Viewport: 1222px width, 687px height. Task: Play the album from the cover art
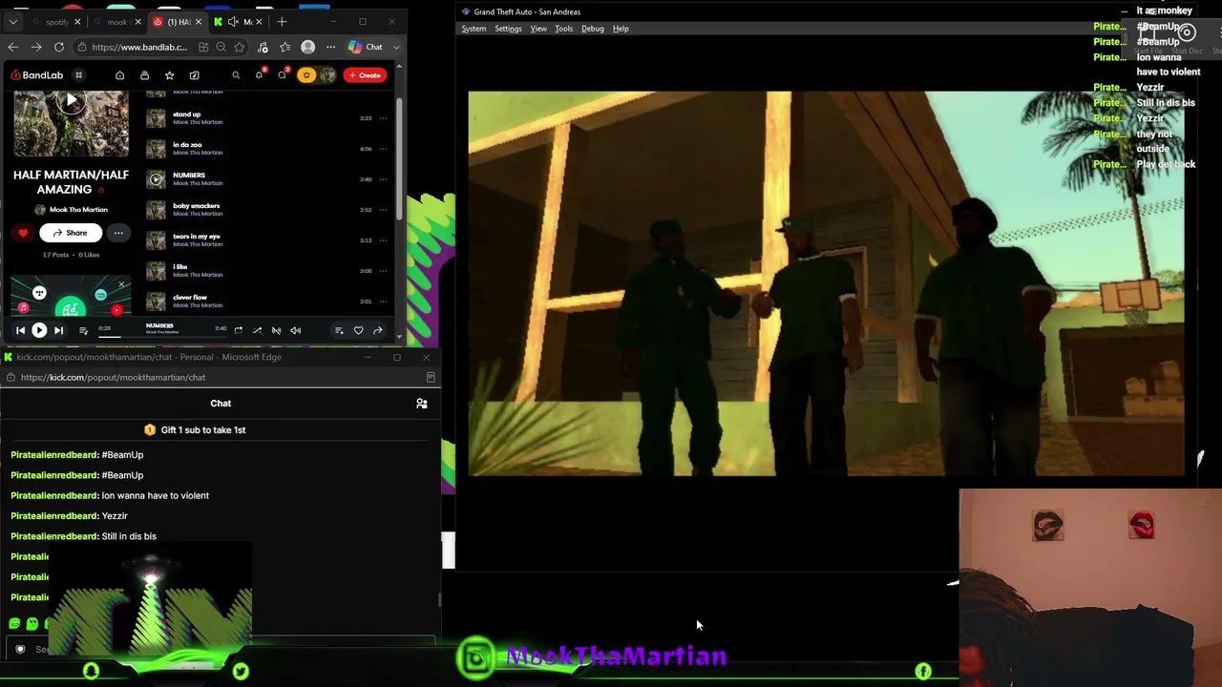click(71, 100)
